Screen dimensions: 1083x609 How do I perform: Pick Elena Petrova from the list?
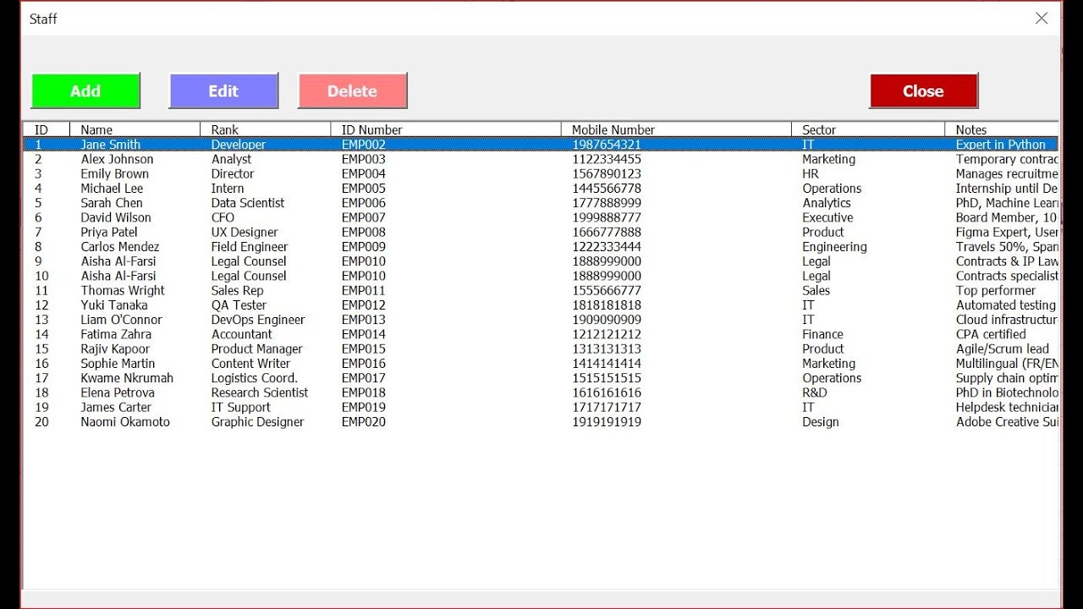coord(541,392)
